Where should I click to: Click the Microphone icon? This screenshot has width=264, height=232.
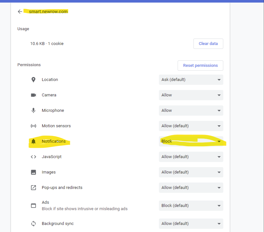tap(33, 111)
